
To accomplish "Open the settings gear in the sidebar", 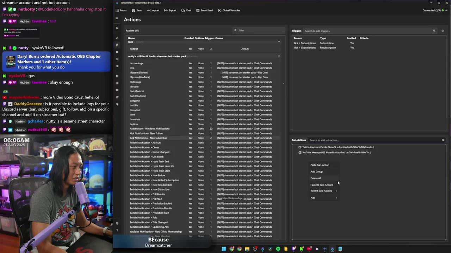I will pyautogui.click(x=117, y=223).
